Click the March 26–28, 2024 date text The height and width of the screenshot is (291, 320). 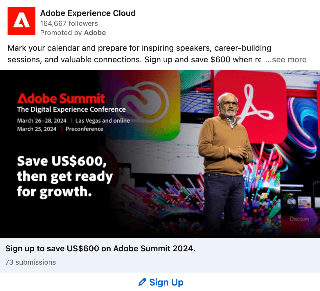(x=42, y=121)
